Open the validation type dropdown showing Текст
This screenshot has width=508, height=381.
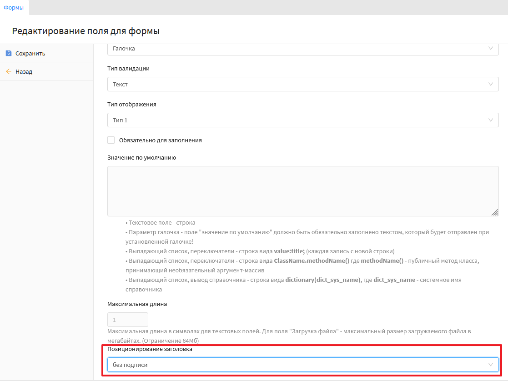(296, 84)
